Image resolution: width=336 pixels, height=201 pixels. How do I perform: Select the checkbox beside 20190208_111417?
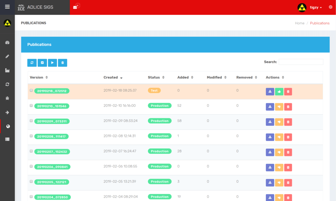[x=31, y=136]
